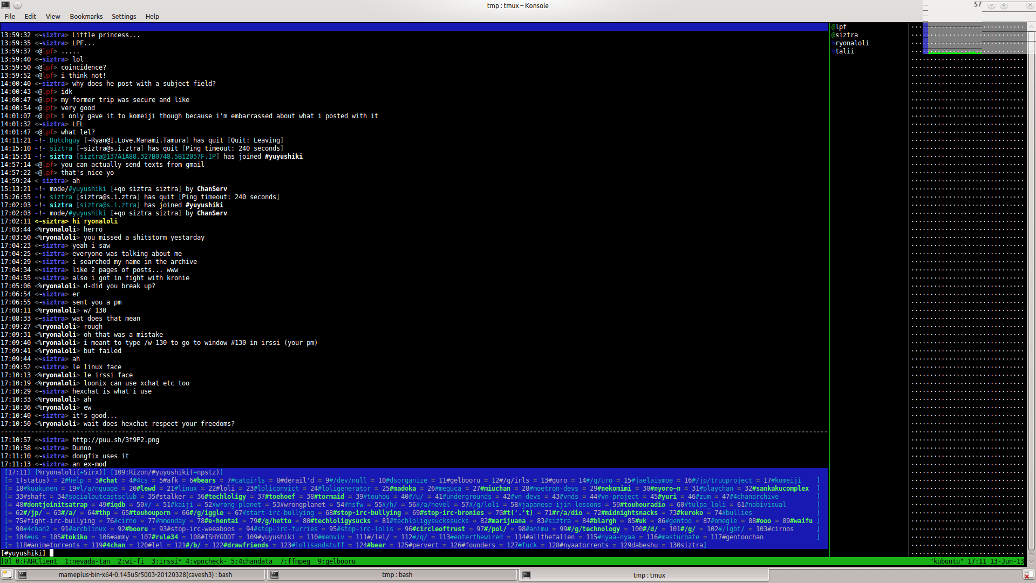Click channel 21#linux in the window list
Screen dimensions: 1036x583
click(182, 489)
